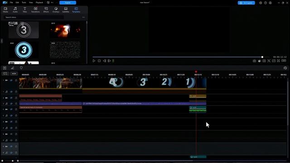Screen dimensions: 290x163
Task: Open the Titles room
Action: pyautogui.click(x=24, y=10)
